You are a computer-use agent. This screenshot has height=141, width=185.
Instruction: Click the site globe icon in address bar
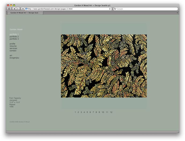coord(26,9)
